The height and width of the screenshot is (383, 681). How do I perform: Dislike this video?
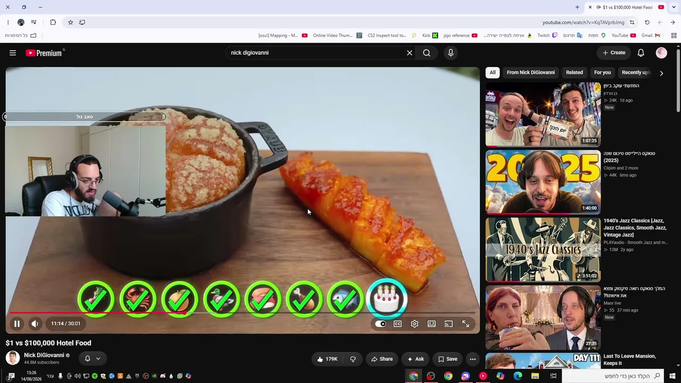[353, 359]
